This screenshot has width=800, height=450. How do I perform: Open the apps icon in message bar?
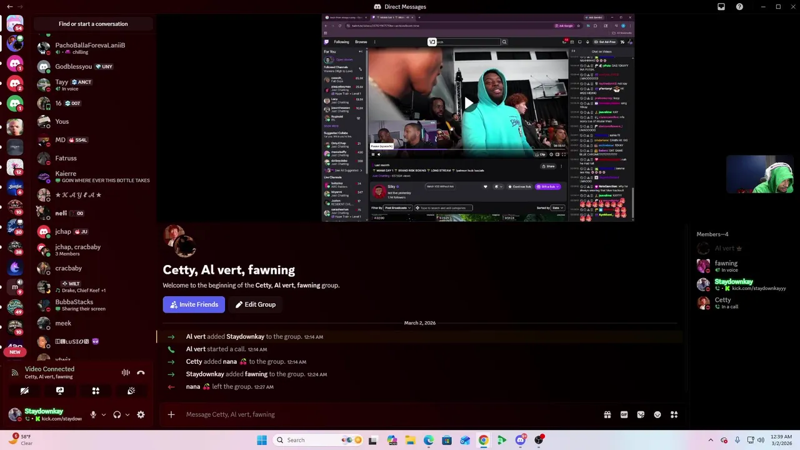click(x=674, y=414)
